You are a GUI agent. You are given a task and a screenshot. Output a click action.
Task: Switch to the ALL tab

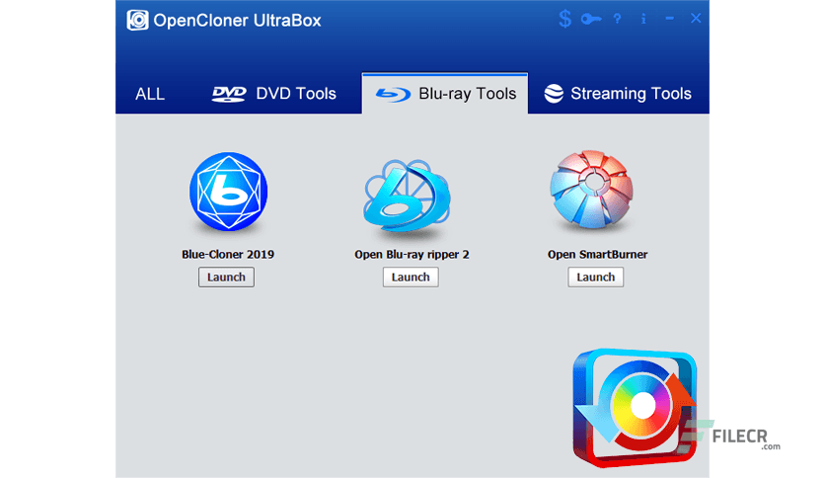(150, 94)
